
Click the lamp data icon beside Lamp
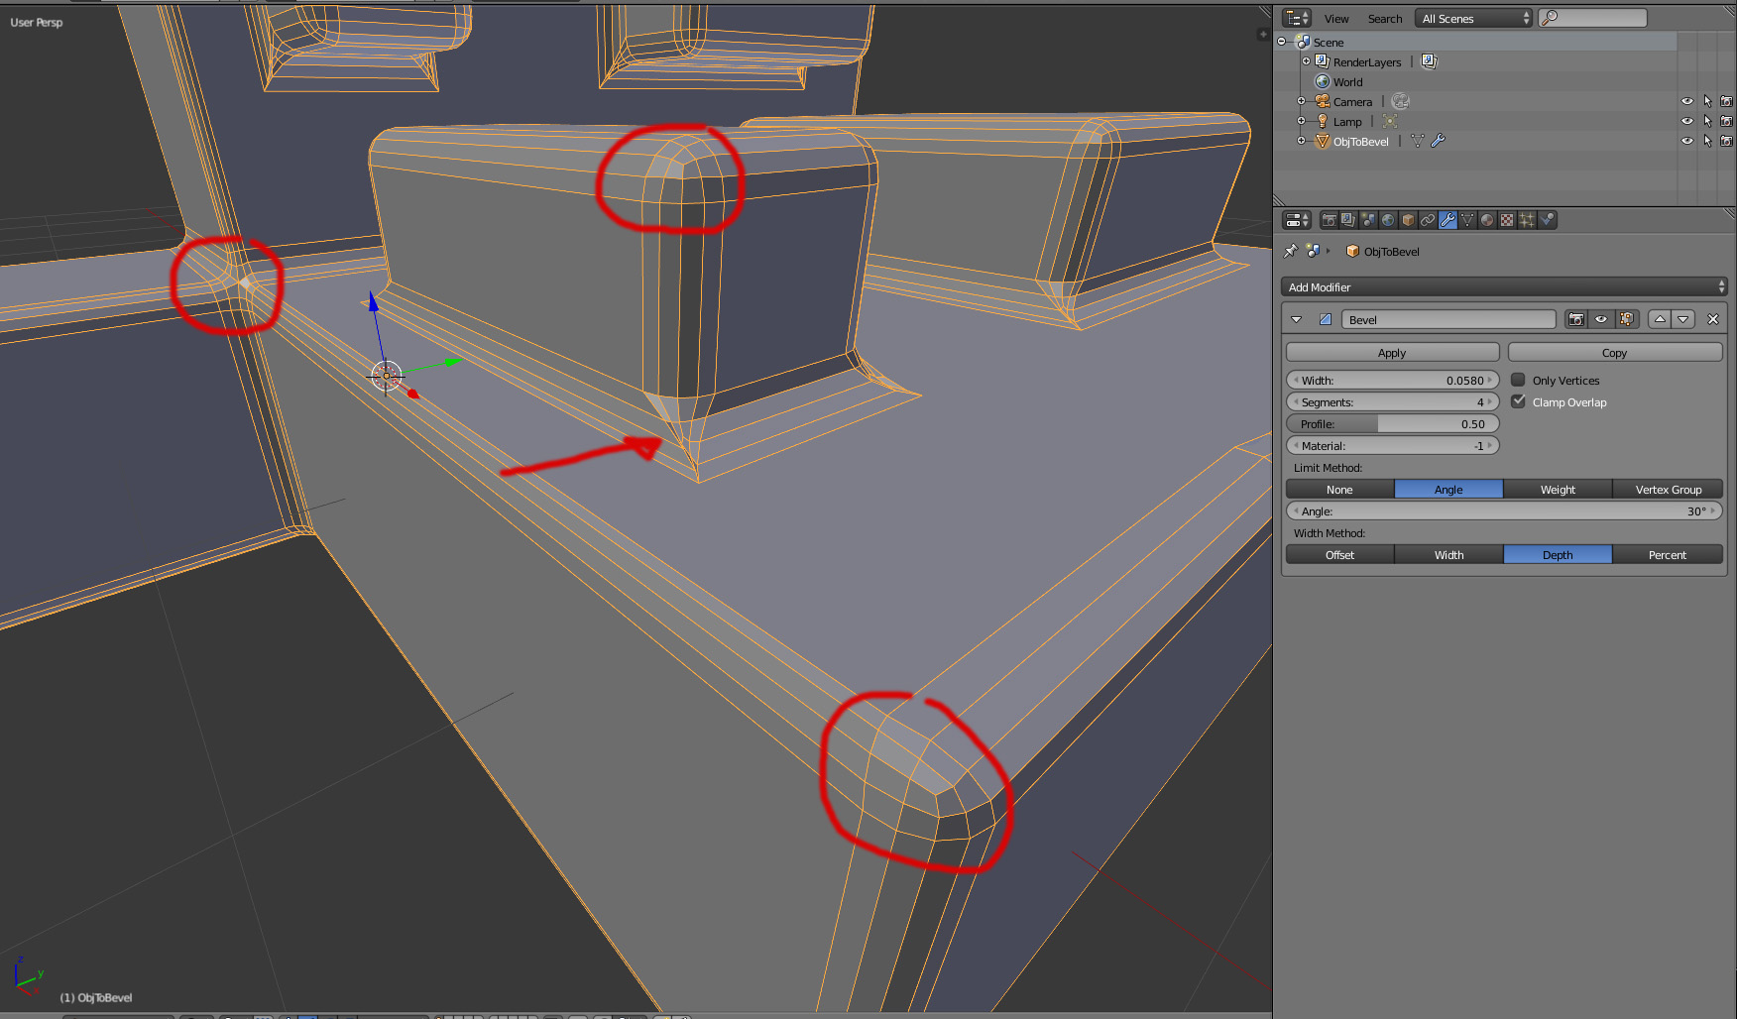(x=1390, y=121)
